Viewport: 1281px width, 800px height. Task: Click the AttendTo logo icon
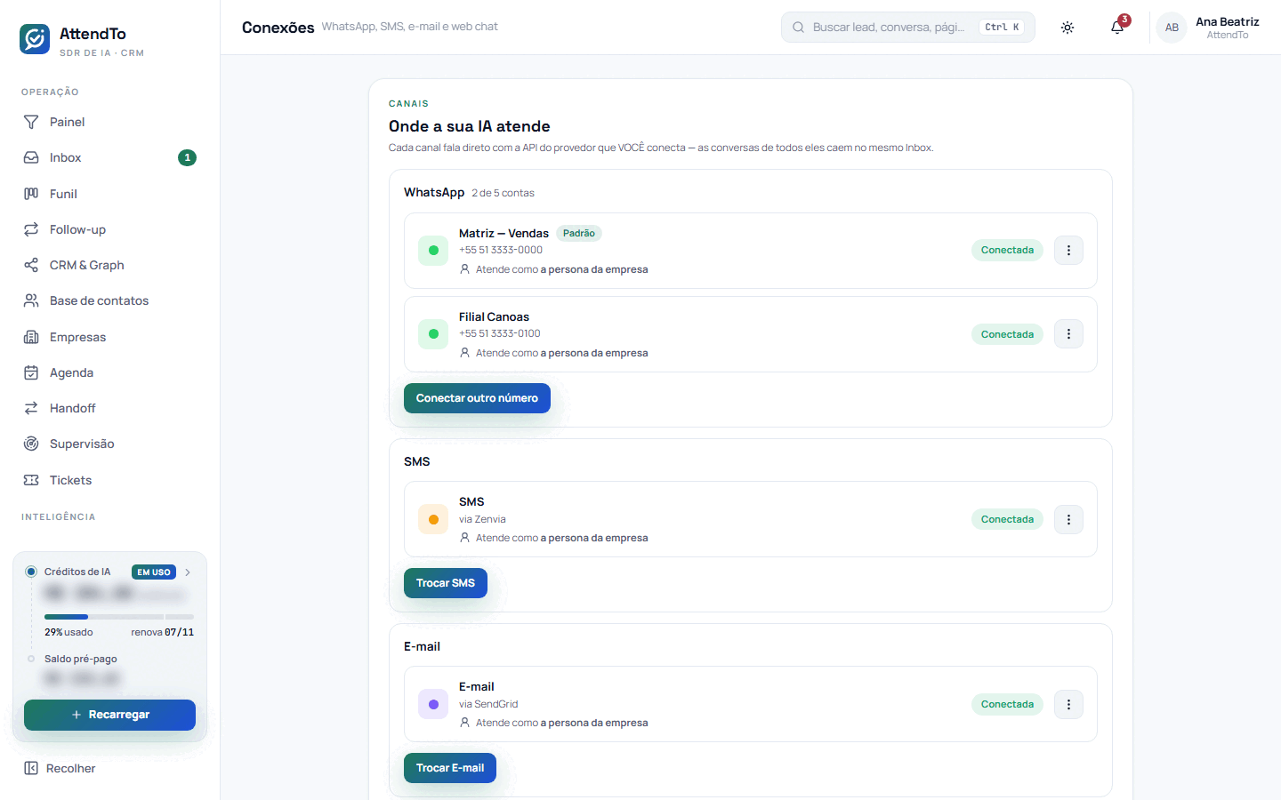(x=35, y=39)
